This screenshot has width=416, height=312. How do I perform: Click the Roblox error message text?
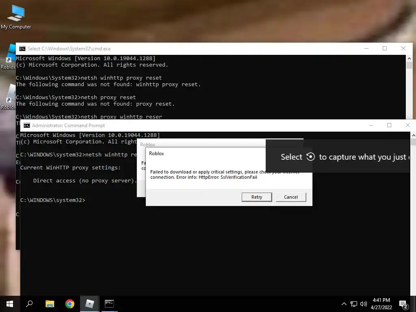(225, 174)
